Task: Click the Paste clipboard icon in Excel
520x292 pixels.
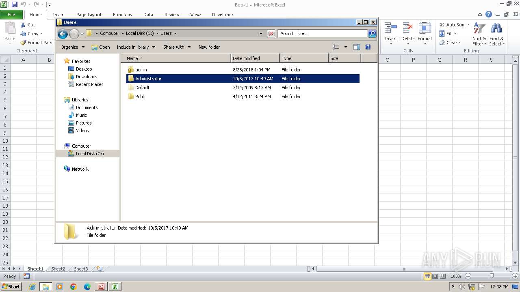Action: coord(10,28)
